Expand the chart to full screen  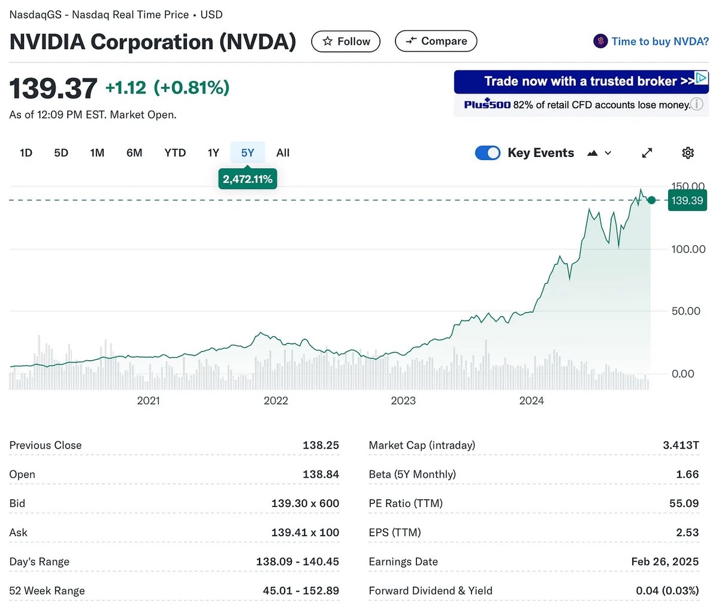pos(647,153)
